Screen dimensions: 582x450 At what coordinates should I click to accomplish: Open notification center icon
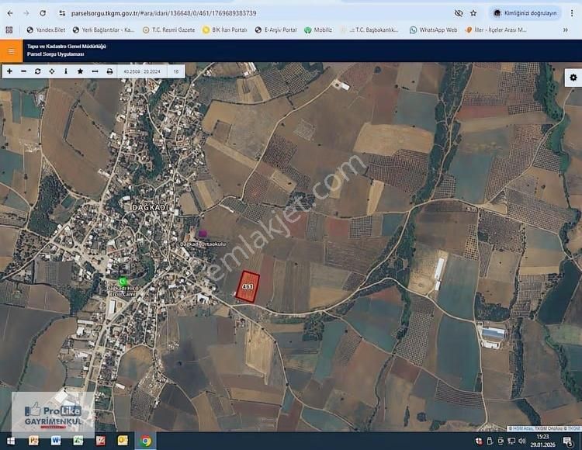coord(568,441)
